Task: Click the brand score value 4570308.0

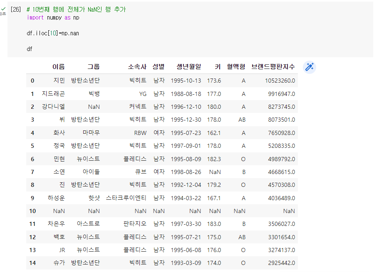Action: pos(282,185)
